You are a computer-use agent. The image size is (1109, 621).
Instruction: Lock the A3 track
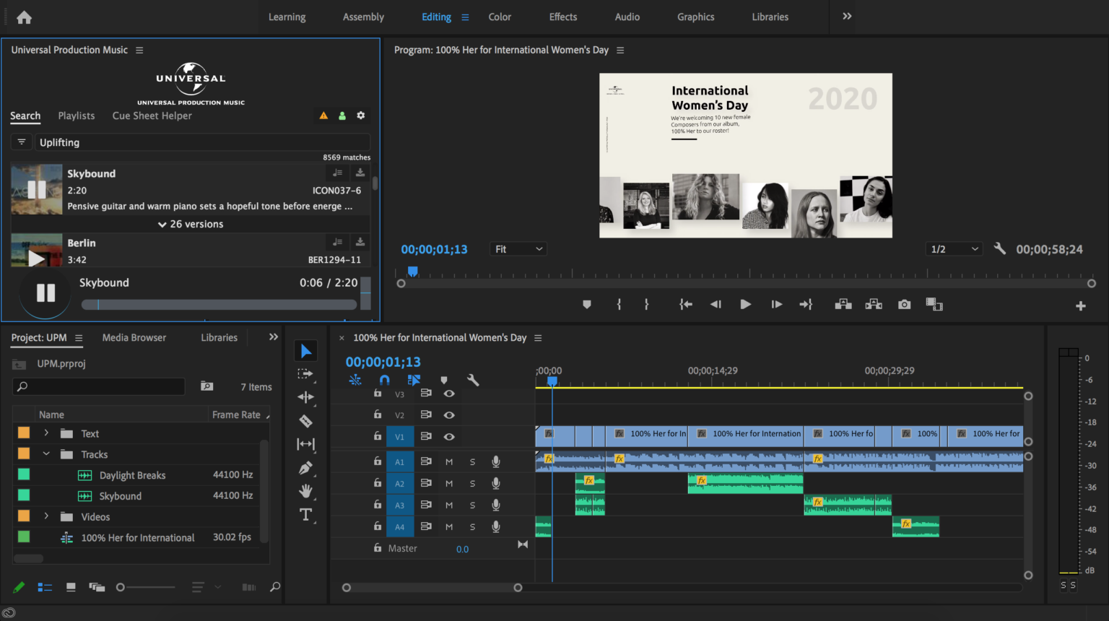pyautogui.click(x=376, y=504)
